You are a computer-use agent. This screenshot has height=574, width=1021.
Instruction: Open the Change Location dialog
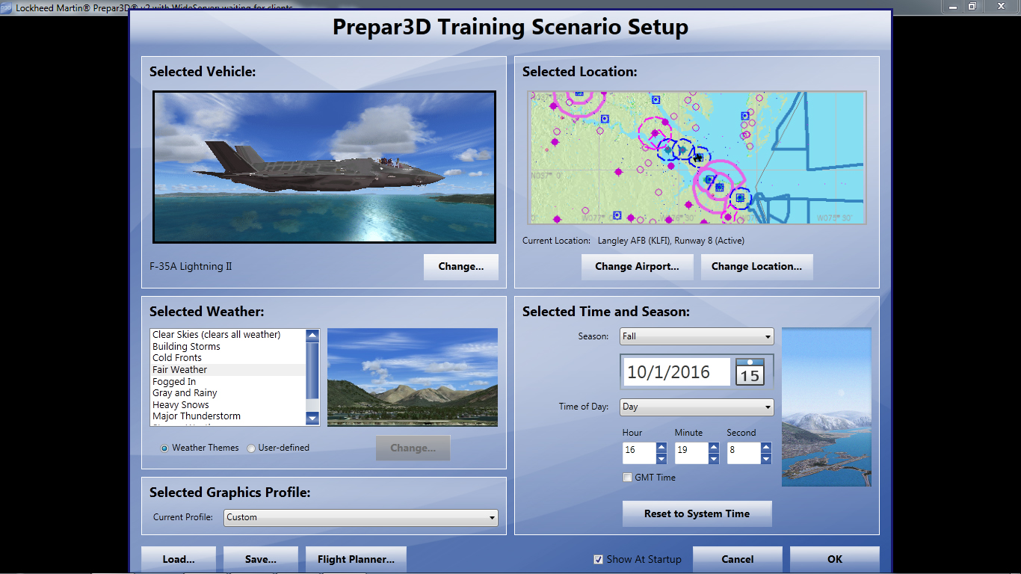pos(756,267)
